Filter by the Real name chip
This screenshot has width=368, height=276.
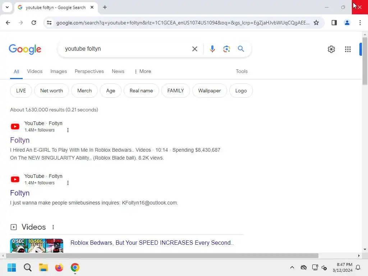(x=141, y=91)
